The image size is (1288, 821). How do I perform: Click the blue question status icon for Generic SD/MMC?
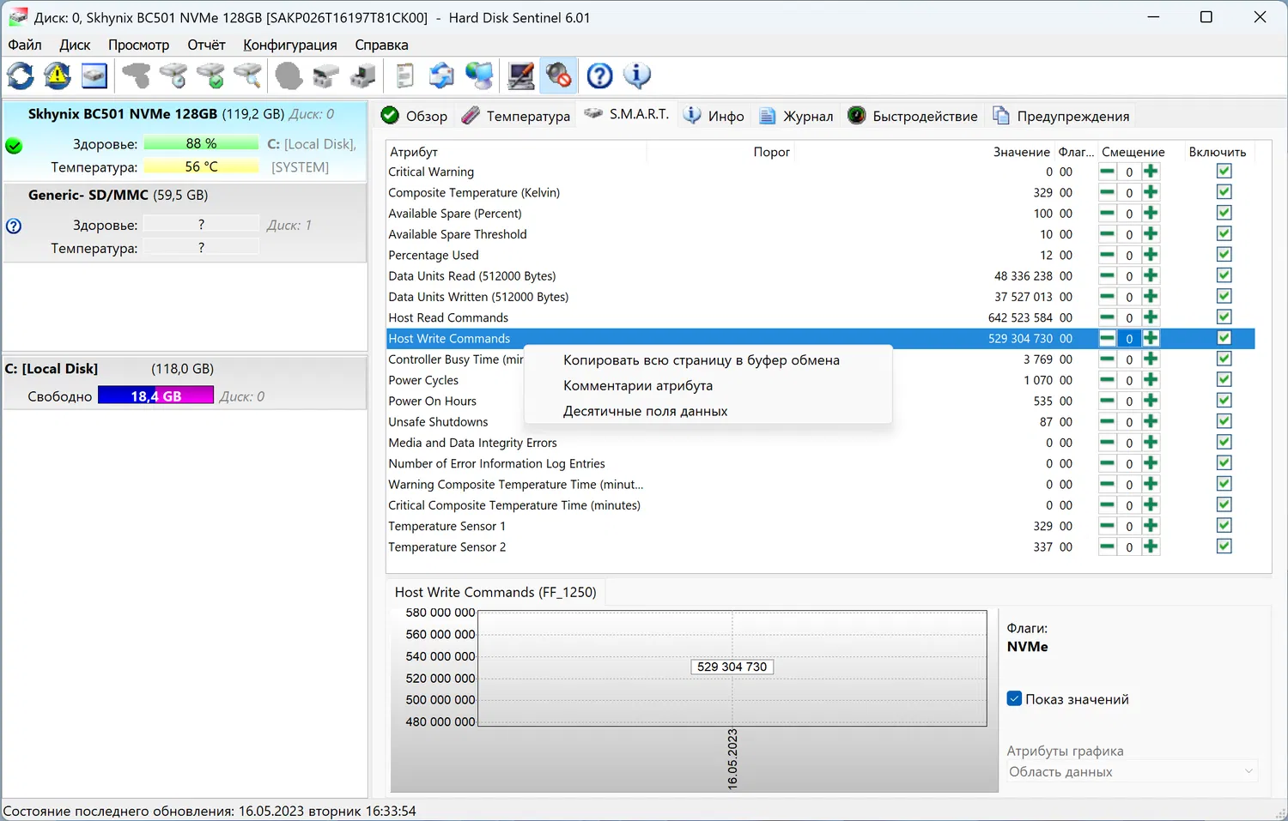pyautogui.click(x=14, y=226)
